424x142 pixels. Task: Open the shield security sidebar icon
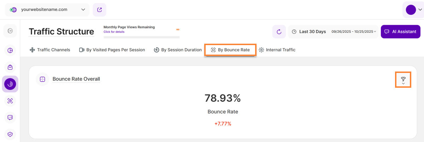[x=10, y=134]
